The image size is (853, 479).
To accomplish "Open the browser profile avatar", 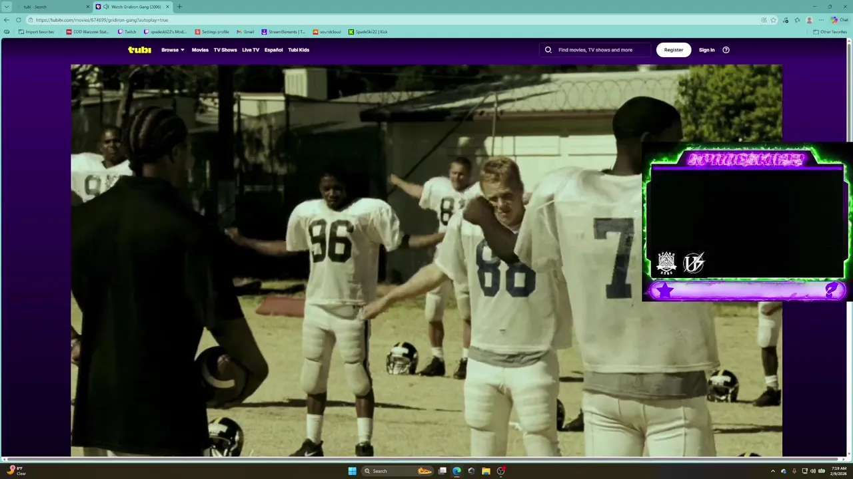I will (x=810, y=20).
